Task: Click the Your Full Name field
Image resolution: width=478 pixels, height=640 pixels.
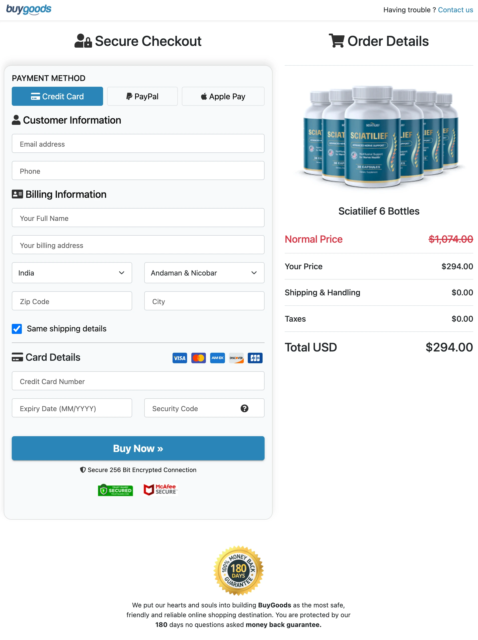Action: pyautogui.click(x=138, y=218)
